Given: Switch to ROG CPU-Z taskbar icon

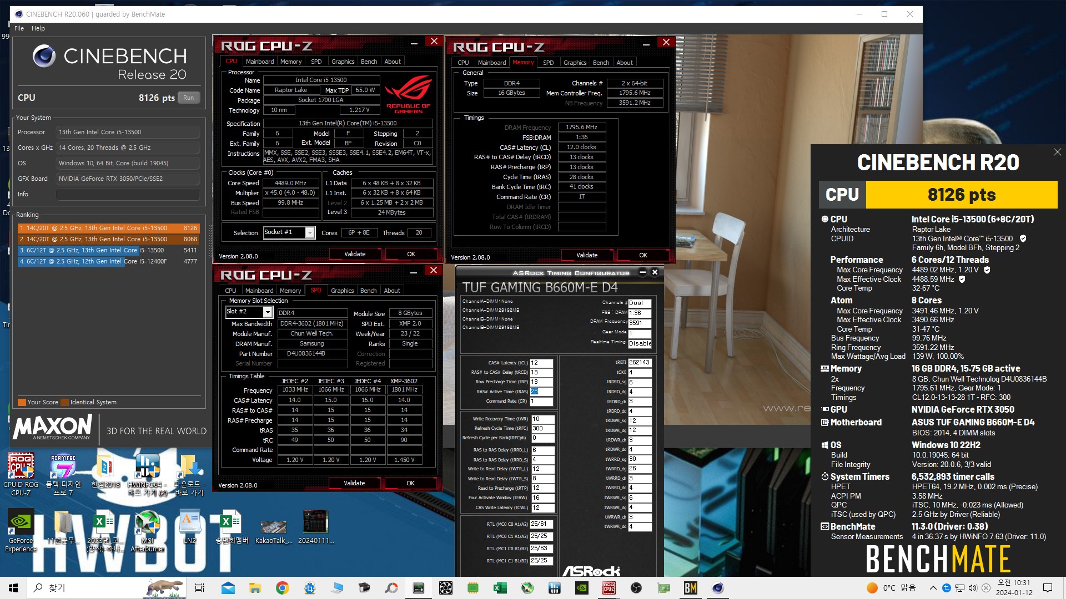Looking at the screenshot, I should click(609, 588).
